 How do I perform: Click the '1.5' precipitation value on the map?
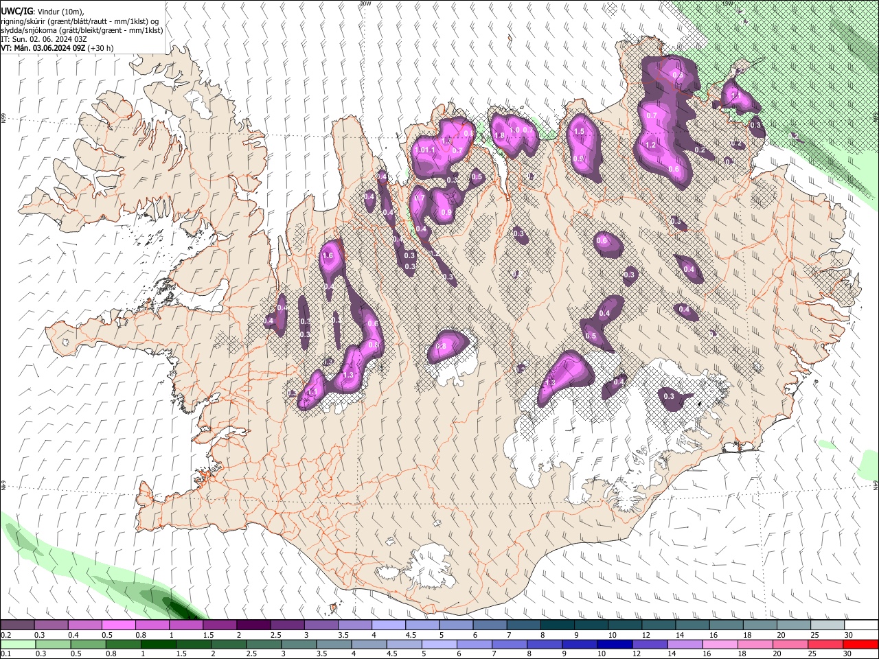tap(579, 132)
